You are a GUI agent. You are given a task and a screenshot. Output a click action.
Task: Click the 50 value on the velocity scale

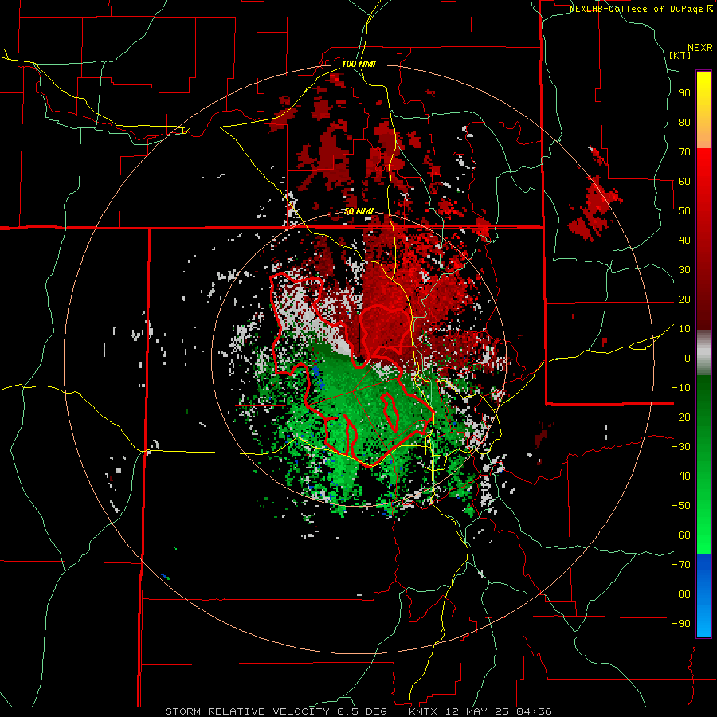point(684,211)
